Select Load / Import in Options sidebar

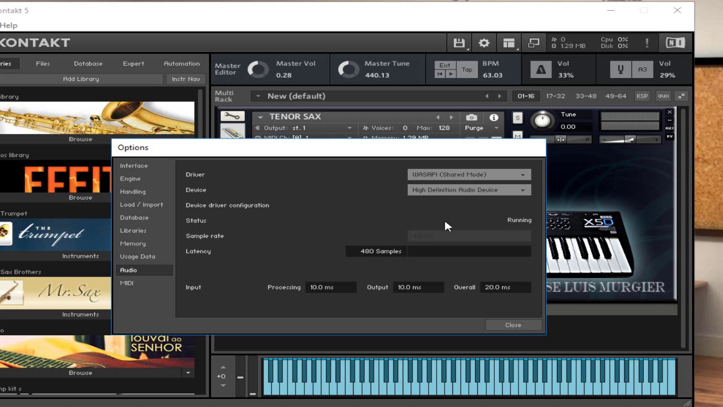141,205
